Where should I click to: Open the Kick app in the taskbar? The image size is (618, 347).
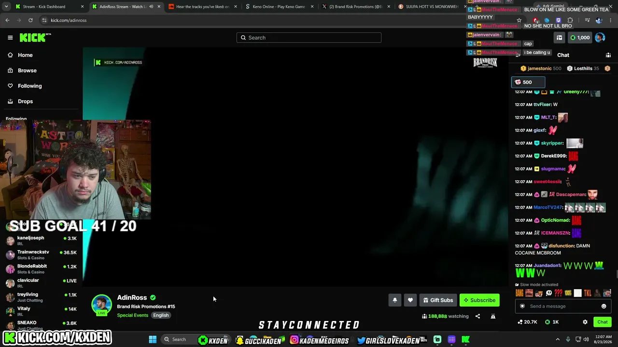tap(465, 339)
